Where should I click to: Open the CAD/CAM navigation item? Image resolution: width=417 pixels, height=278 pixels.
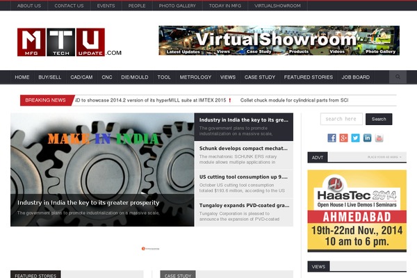pos(81,77)
